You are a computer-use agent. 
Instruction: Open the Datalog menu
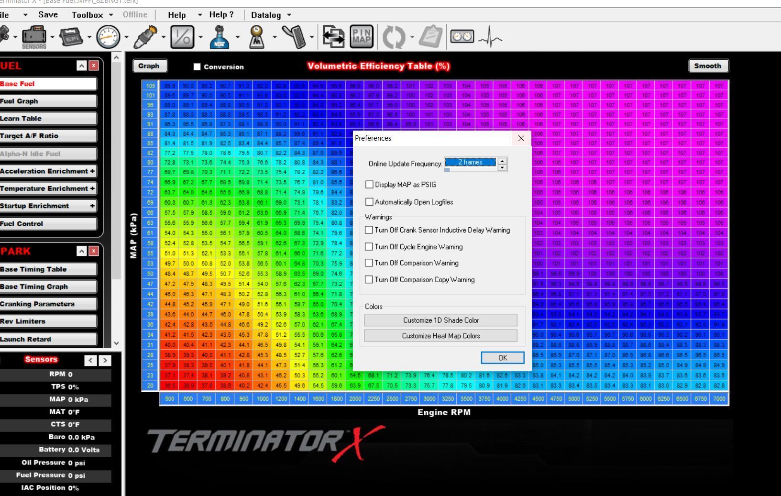pyautogui.click(x=266, y=15)
